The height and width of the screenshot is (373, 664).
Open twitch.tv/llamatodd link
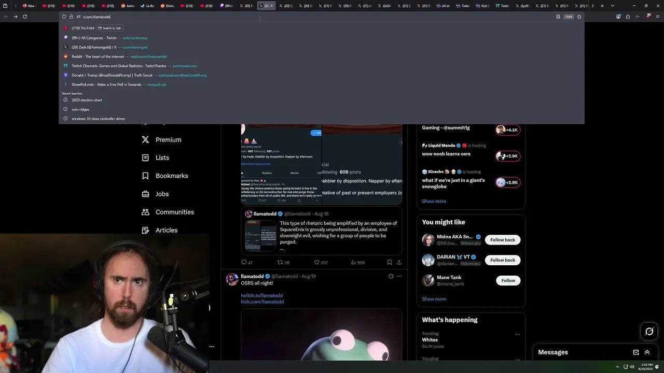click(261, 295)
